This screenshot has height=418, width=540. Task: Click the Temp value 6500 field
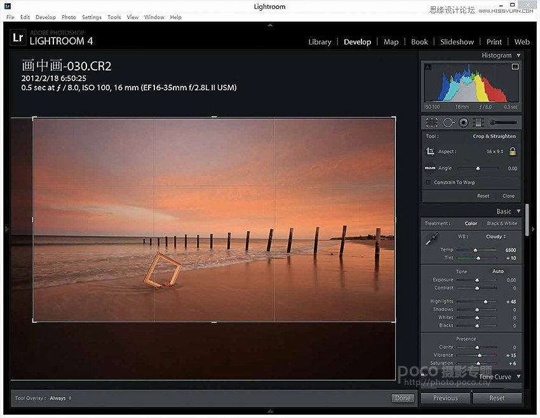(x=510, y=250)
